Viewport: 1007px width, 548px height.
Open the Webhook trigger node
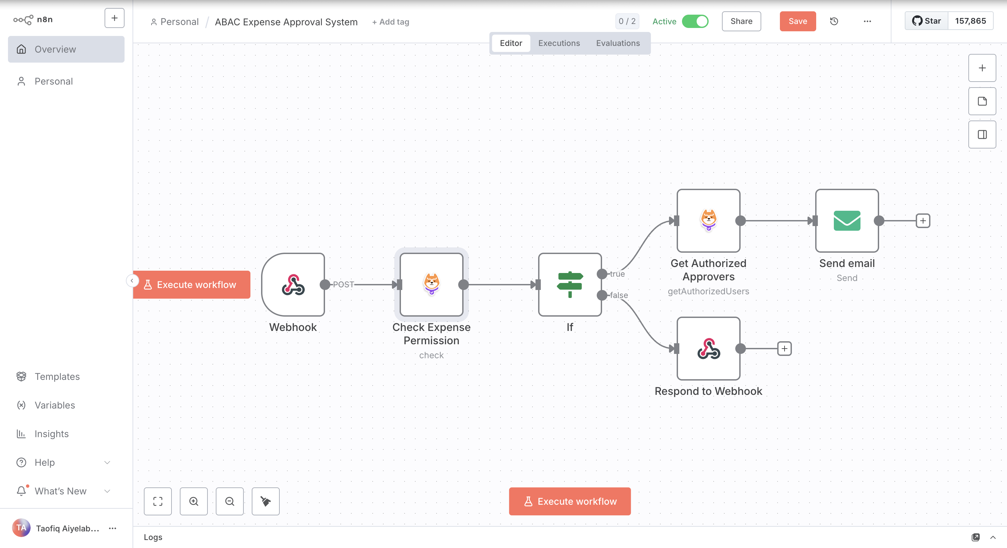(x=293, y=285)
